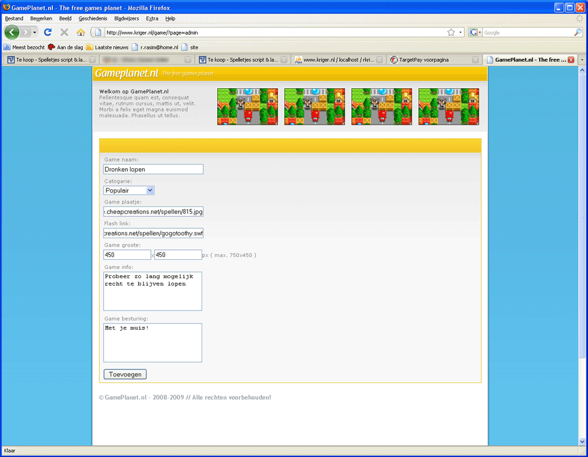Open the Bewerken menu
588x457 pixels.
(x=41, y=18)
